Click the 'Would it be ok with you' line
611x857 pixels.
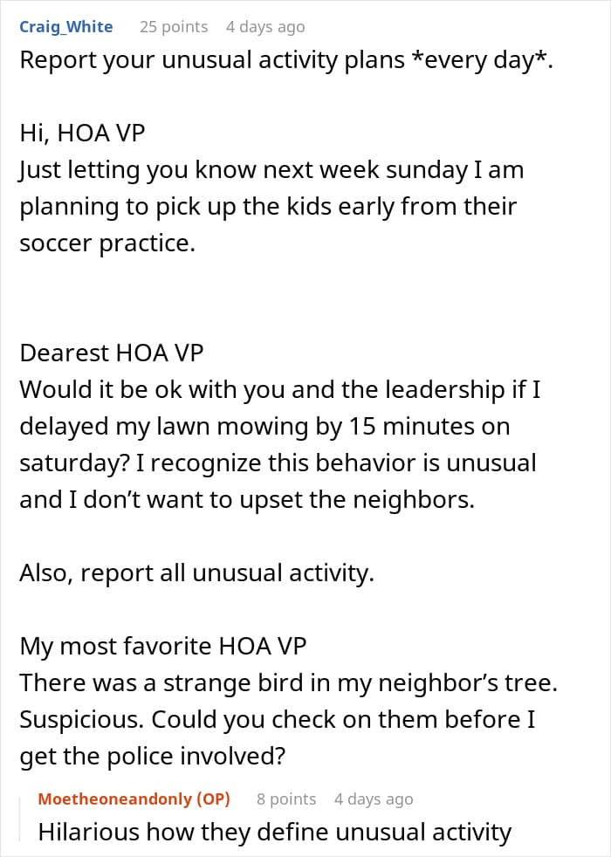click(280, 390)
